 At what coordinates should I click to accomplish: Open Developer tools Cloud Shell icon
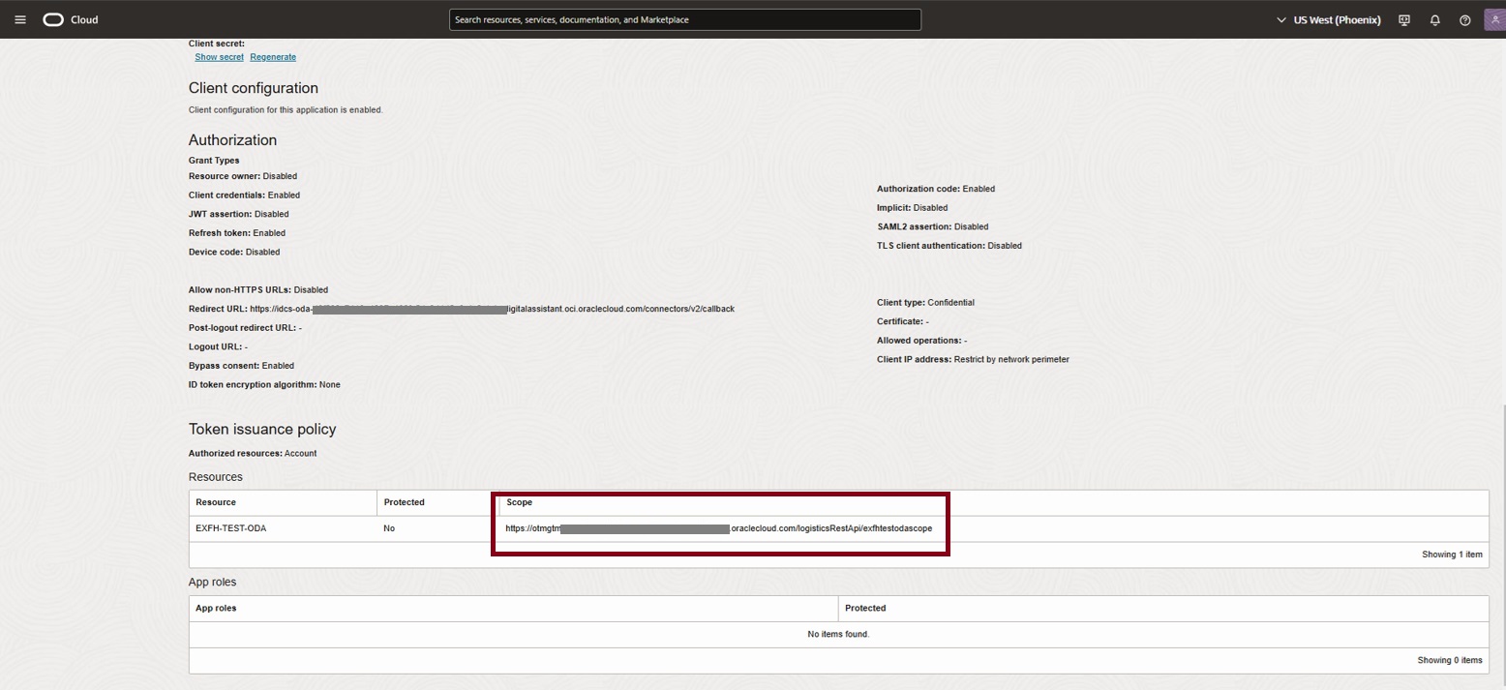pos(1404,19)
